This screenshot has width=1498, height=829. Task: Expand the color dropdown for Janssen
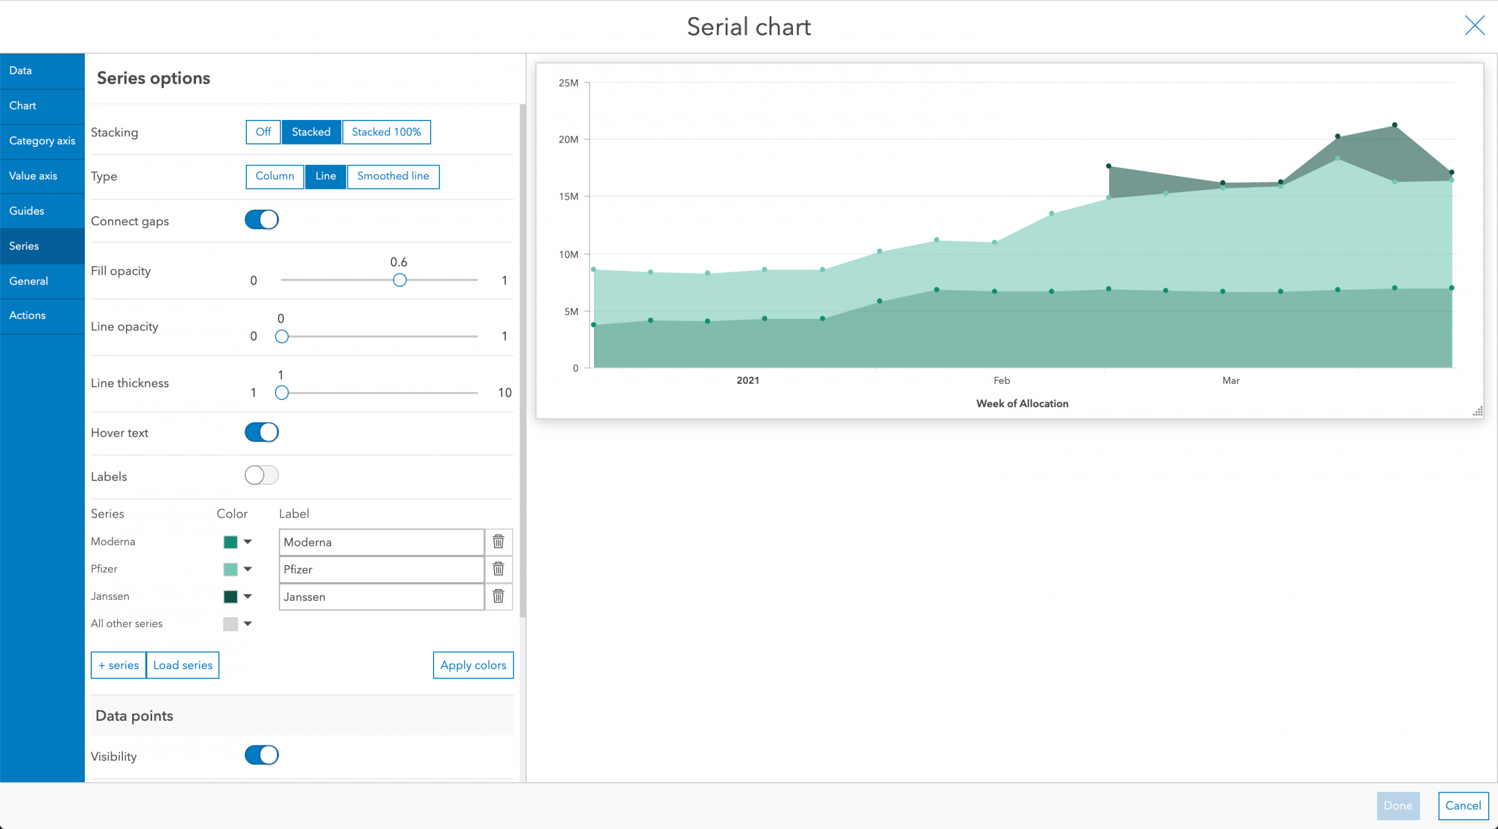[x=249, y=596]
